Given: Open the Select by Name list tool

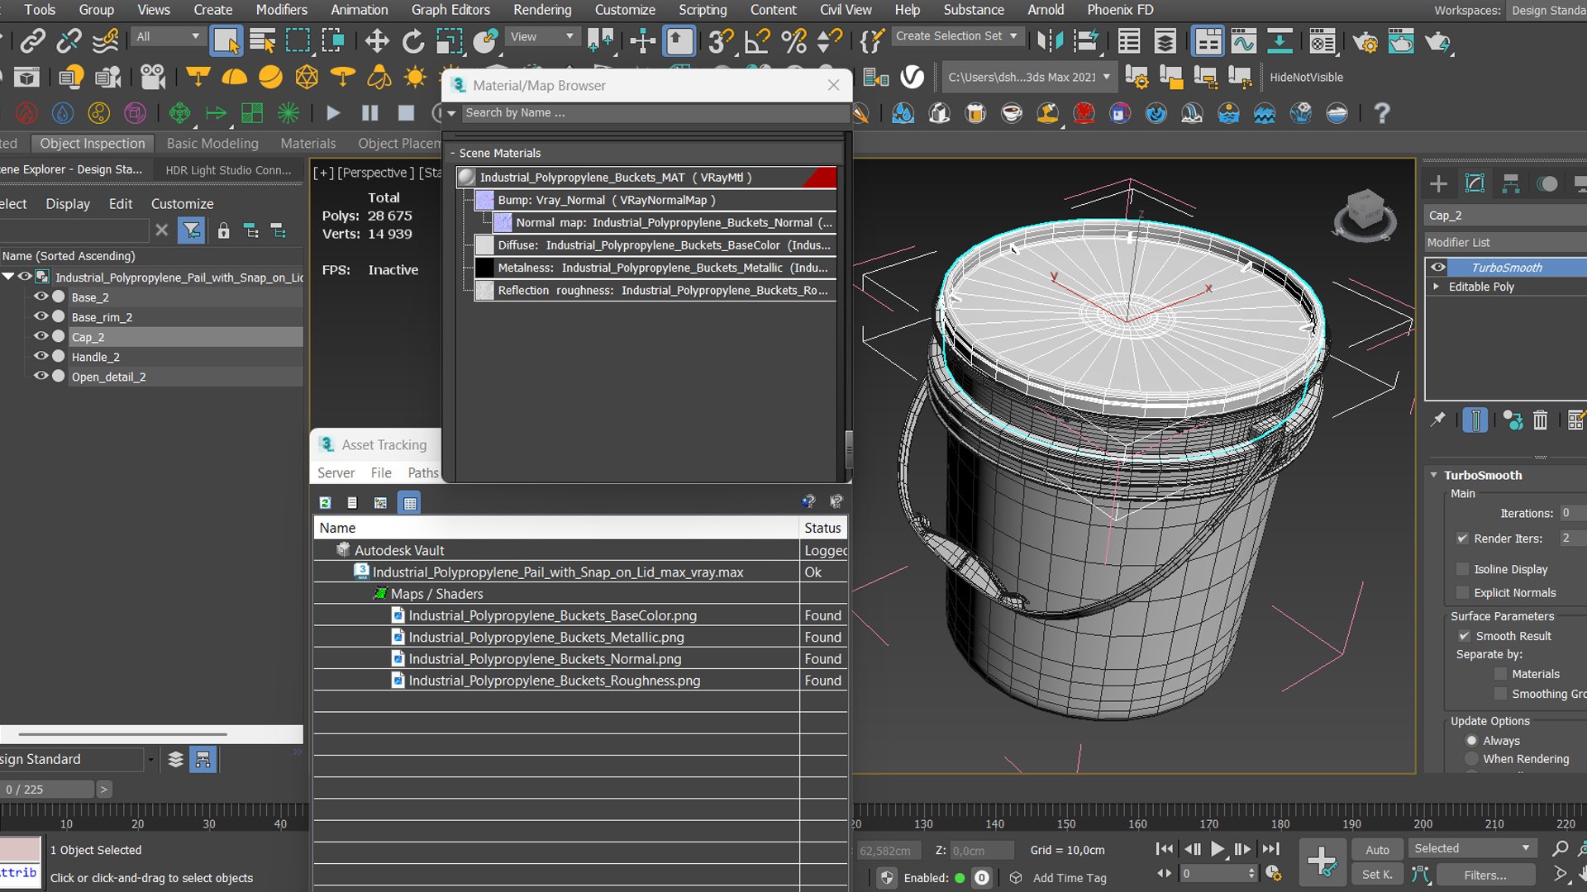Looking at the screenshot, I should pyautogui.click(x=262, y=40).
